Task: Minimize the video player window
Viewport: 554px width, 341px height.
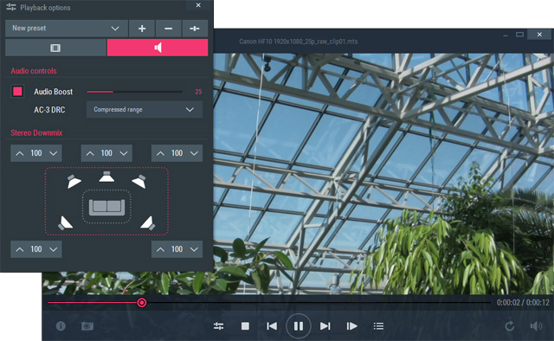Action: pos(506,35)
